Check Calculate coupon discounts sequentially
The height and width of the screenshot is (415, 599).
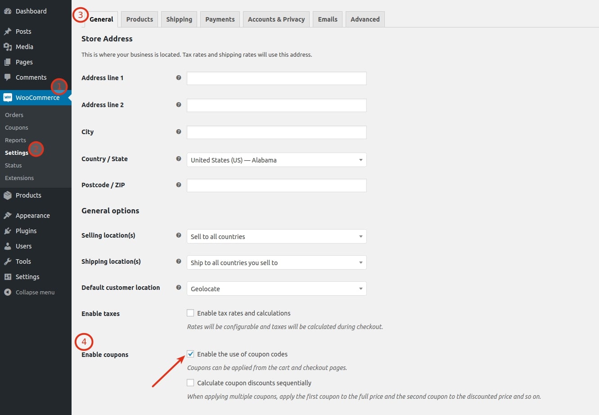pos(190,383)
